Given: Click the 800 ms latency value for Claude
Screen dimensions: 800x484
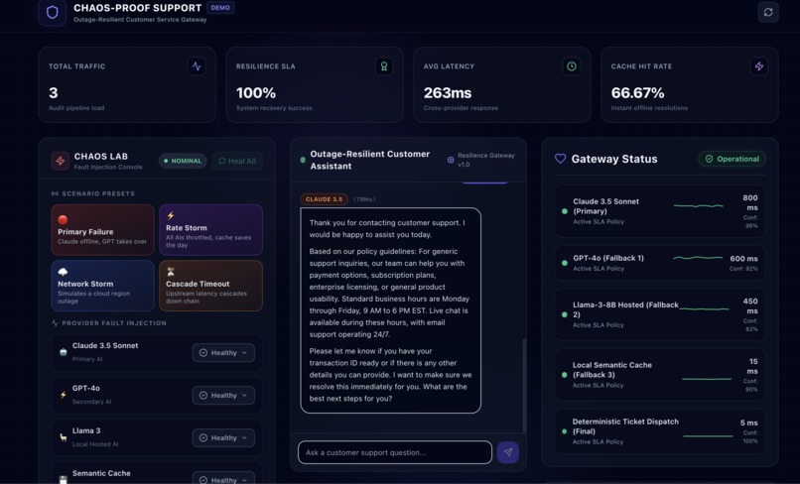Looking at the screenshot, I should [x=749, y=202].
